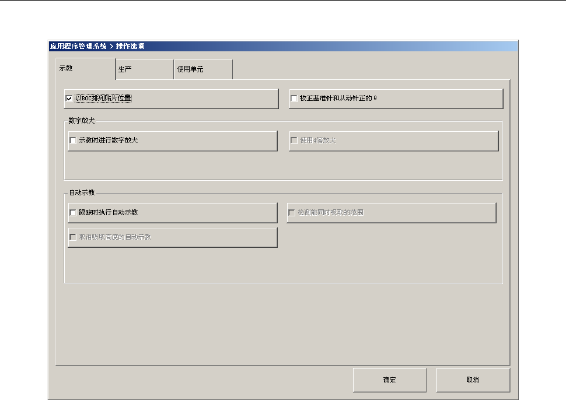
Task: Click the 取消 button
Action: click(x=473, y=380)
